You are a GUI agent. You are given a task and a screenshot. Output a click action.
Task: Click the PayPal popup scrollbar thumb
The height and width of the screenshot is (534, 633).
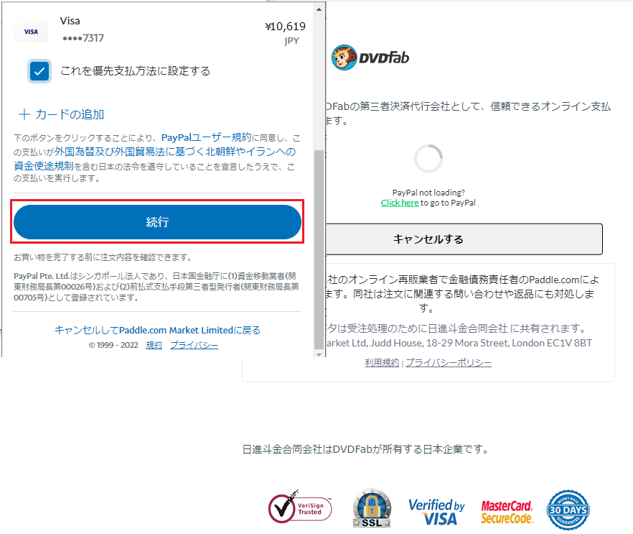[x=319, y=249]
